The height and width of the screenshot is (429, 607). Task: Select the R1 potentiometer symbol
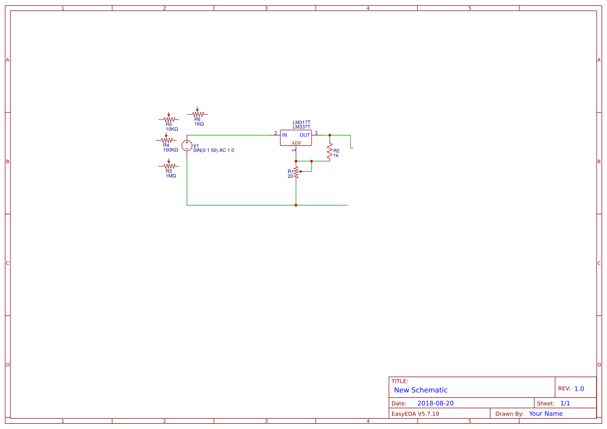[297, 172]
